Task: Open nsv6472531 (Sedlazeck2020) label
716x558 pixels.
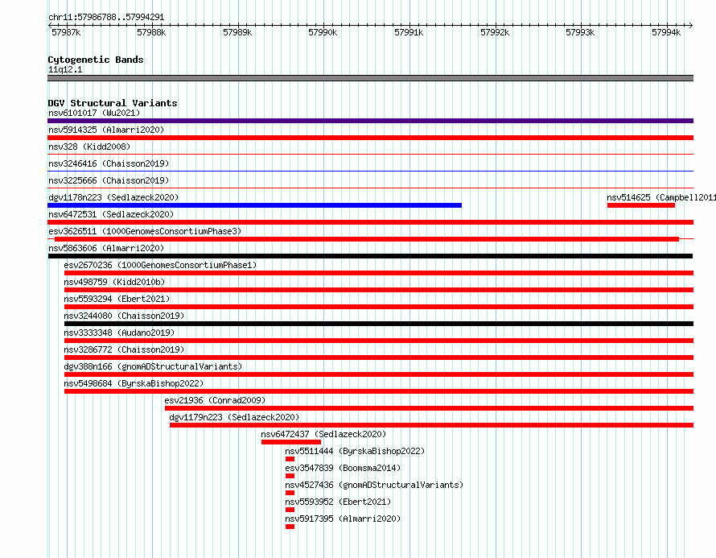Action: (x=111, y=214)
